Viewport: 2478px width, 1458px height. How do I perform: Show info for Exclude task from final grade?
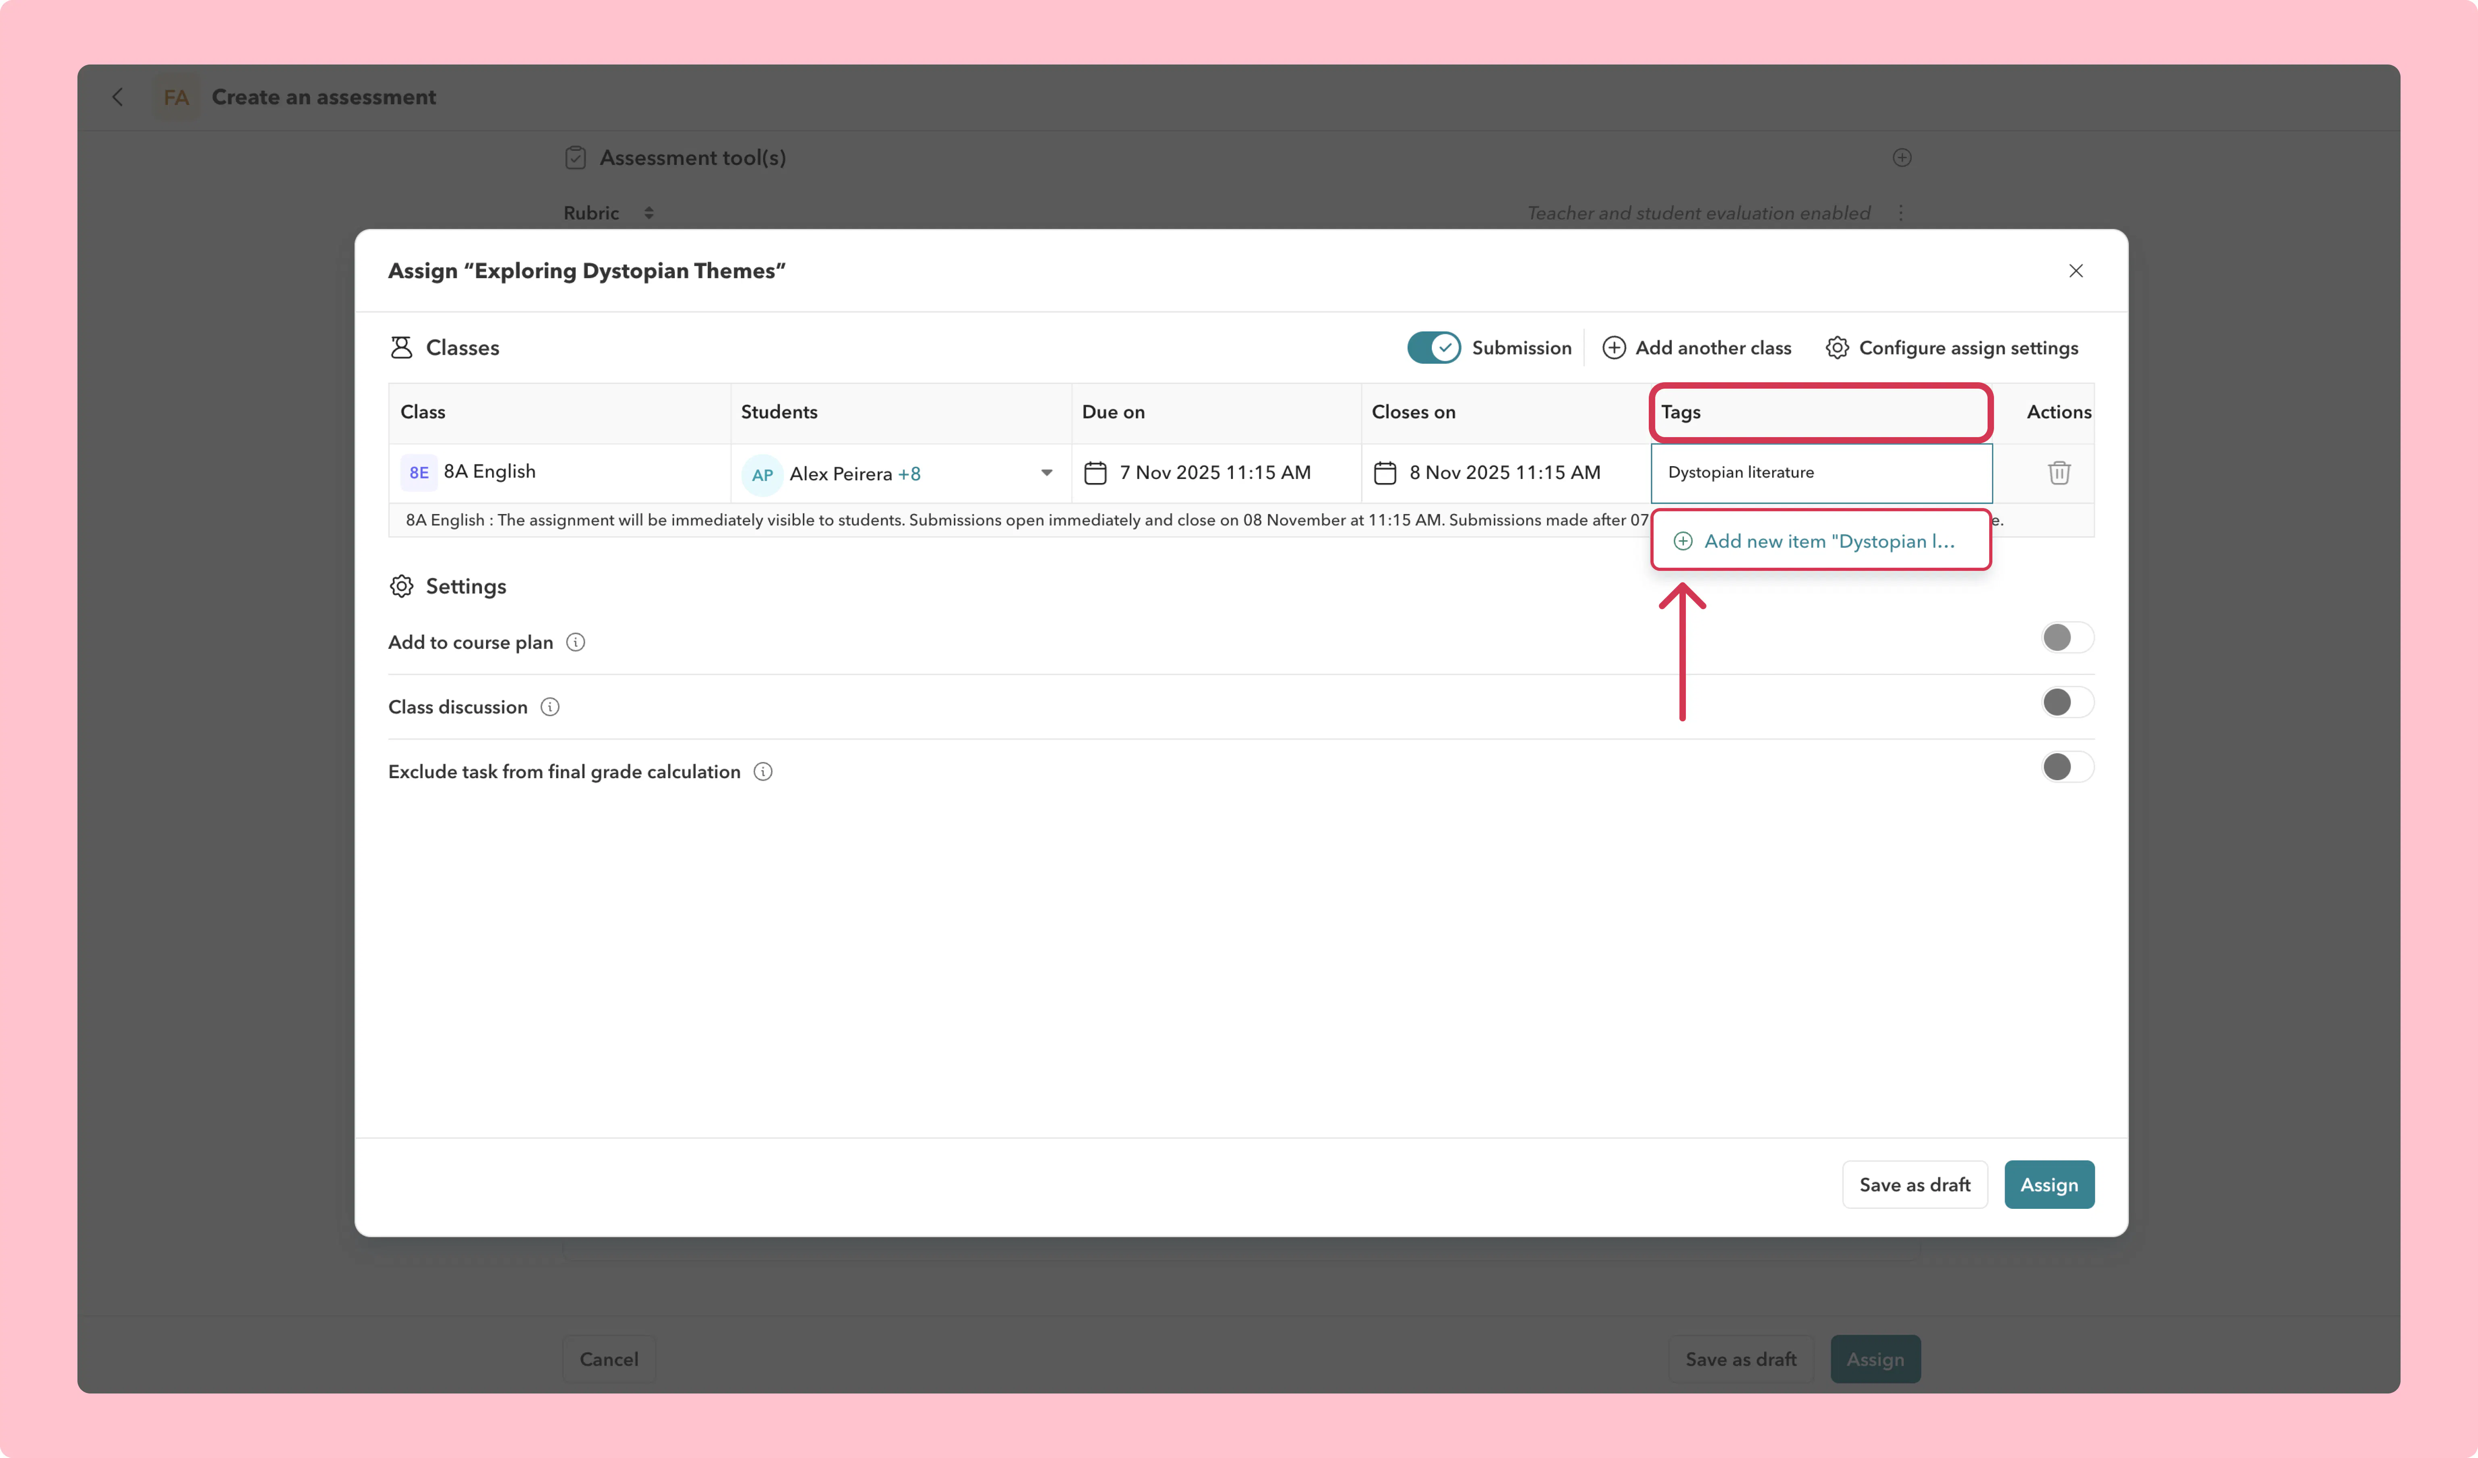(763, 772)
